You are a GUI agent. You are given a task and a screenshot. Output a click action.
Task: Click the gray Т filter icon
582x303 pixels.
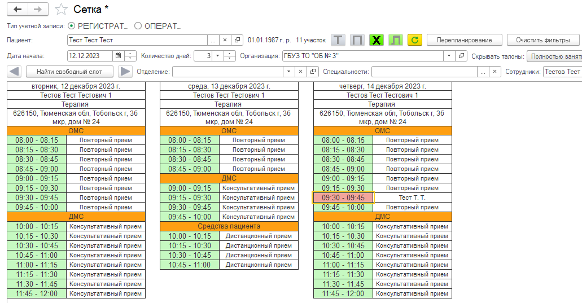(x=338, y=40)
